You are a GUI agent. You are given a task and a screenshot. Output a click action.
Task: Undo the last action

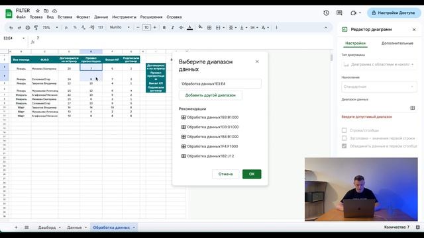(x=11, y=28)
